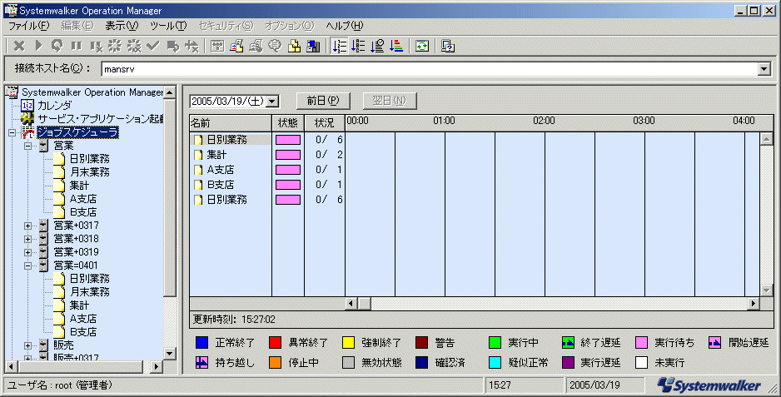Open the 編集(E) menu
This screenshot has width=781, height=397.
[x=77, y=26]
